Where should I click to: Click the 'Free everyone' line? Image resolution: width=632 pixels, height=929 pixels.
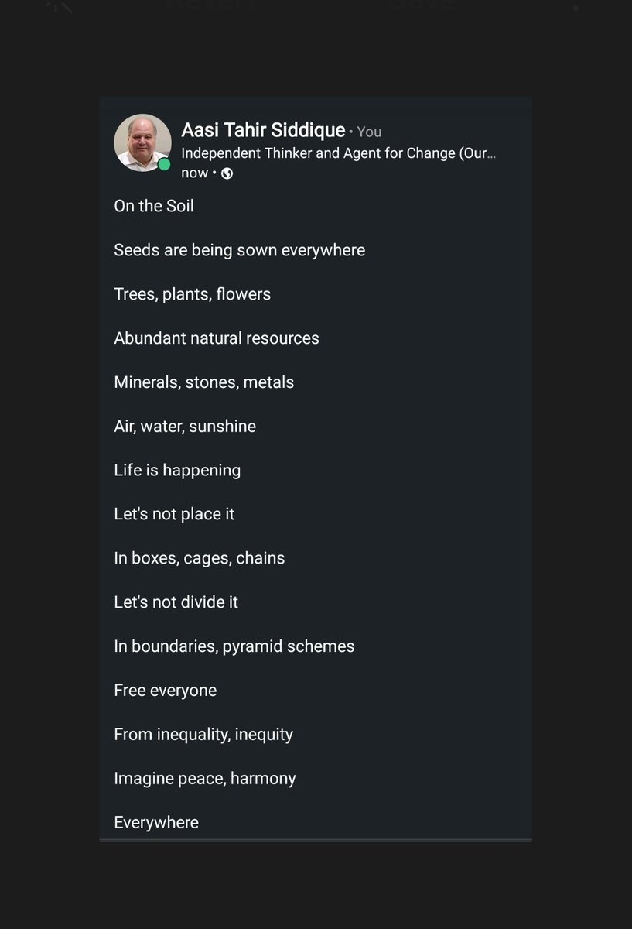(165, 691)
